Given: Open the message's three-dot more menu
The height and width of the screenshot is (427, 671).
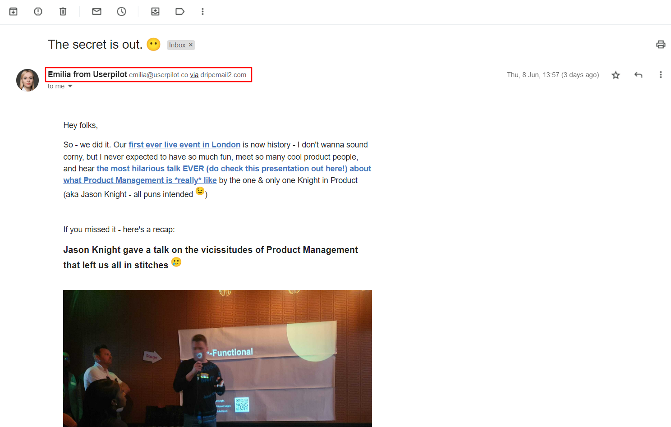Looking at the screenshot, I should (661, 75).
